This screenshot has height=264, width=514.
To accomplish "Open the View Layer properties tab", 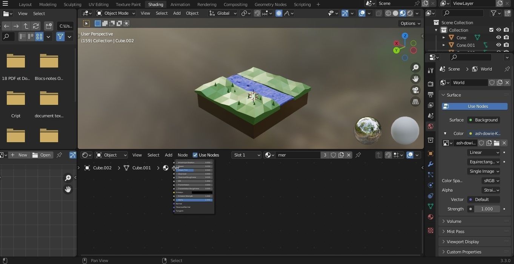I will 431,105.
